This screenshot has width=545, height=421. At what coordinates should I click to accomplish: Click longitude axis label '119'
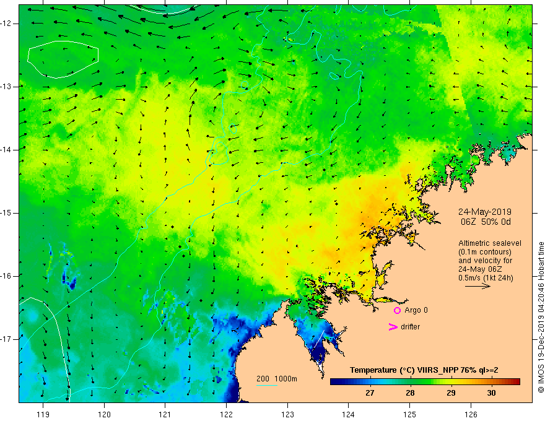[43, 414]
